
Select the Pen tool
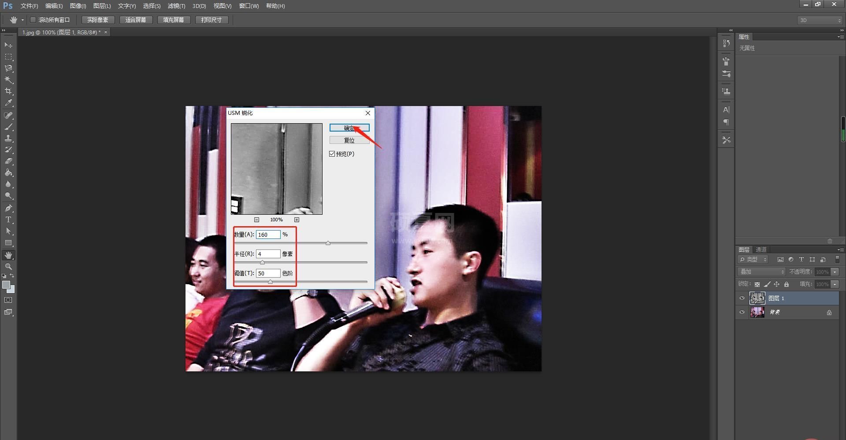[8, 208]
